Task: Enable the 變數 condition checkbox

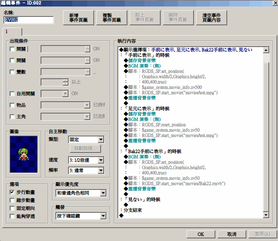Action: click(x=12, y=72)
